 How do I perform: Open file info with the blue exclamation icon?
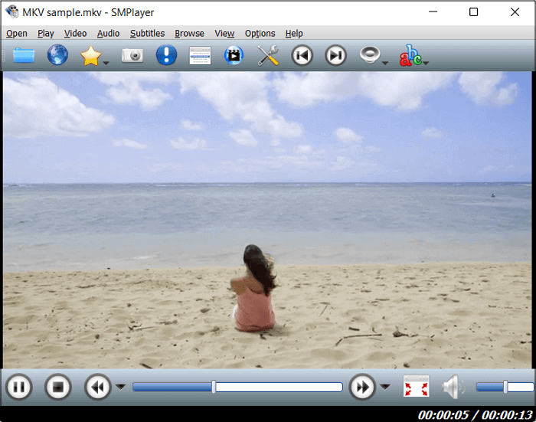[x=166, y=55]
